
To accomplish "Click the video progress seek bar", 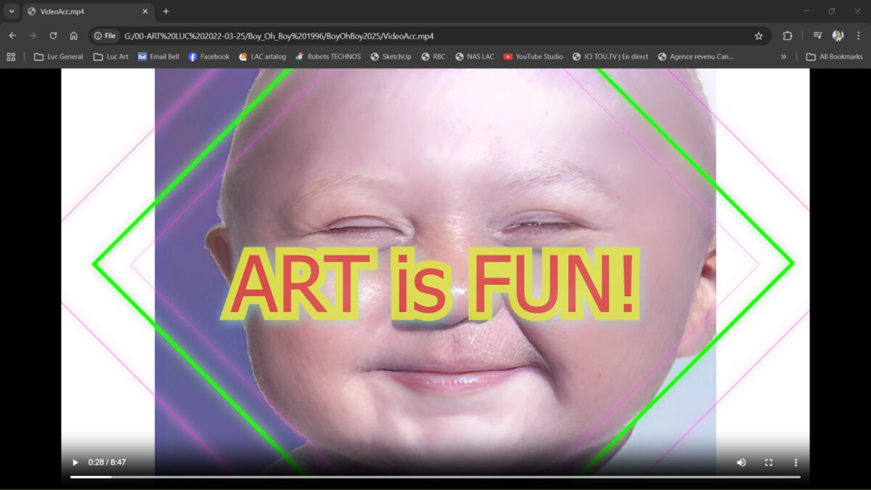I will [435, 476].
